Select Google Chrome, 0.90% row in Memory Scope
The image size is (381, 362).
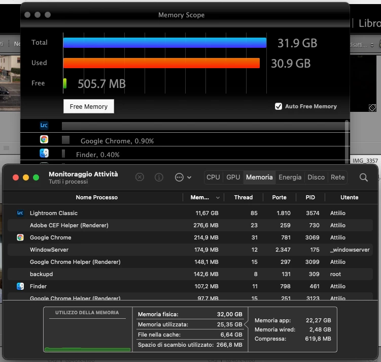(x=185, y=140)
